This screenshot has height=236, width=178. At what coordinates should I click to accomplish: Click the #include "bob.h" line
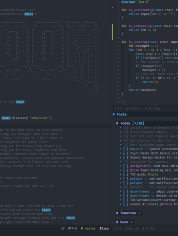tap(135, 2)
